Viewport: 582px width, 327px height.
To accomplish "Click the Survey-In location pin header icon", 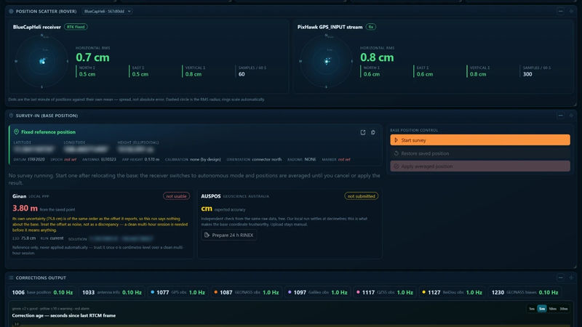I will (11, 116).
